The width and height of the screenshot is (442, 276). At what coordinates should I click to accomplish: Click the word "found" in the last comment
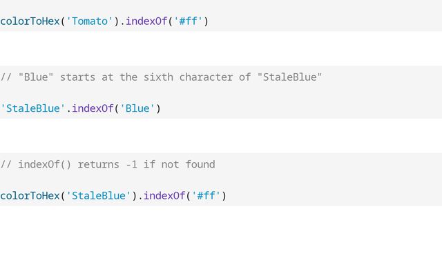[200, 164]
